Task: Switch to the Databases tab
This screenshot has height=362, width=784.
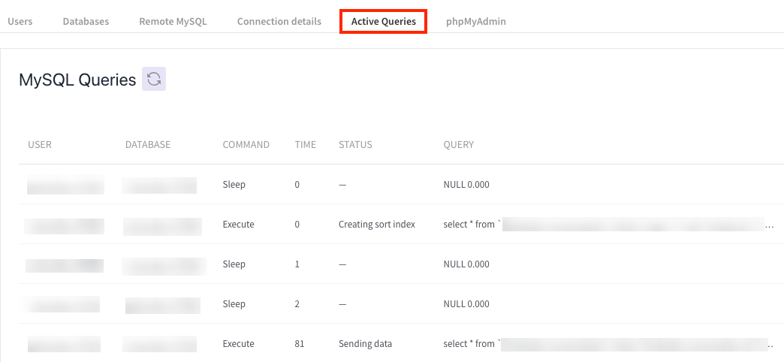Action: pyautogui.click(x=86, y=21)
